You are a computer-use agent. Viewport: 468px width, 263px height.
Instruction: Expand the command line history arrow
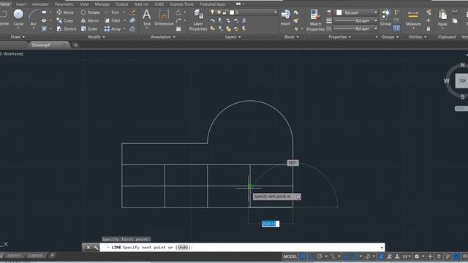382,248
